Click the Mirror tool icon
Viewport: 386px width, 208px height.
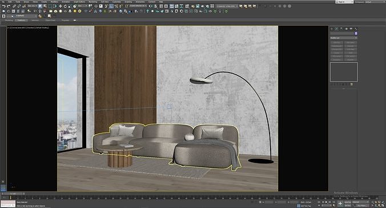coord(151,6)
